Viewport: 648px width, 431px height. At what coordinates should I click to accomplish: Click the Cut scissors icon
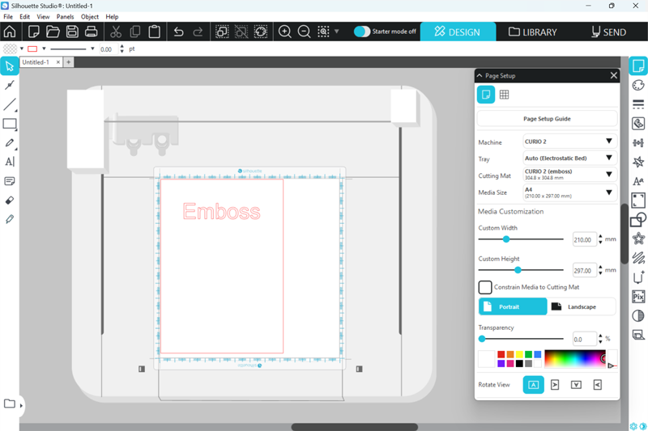[x=116, y=32]
